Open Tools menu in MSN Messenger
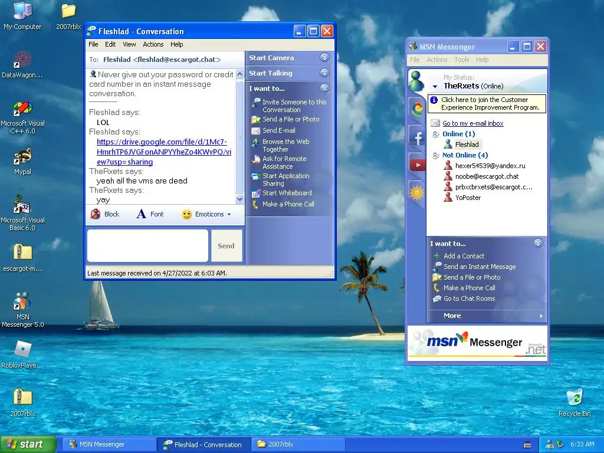 [x=461, y=60]
